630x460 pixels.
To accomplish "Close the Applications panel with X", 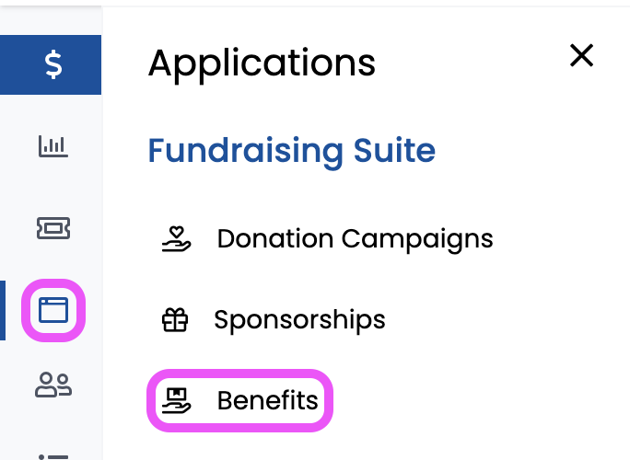I will 581,55.
